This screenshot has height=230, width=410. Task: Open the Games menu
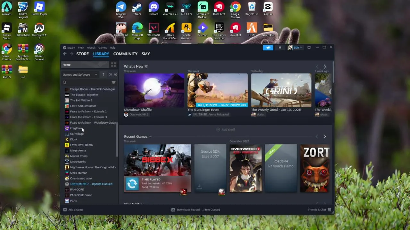102,48
